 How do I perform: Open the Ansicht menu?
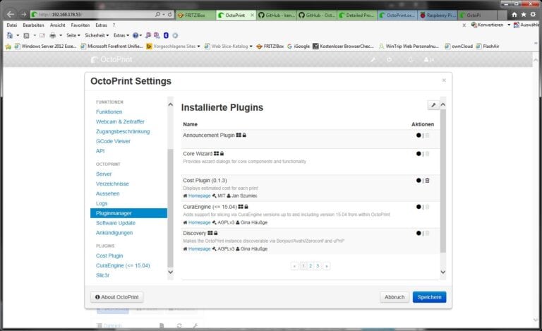coord(57,25)
